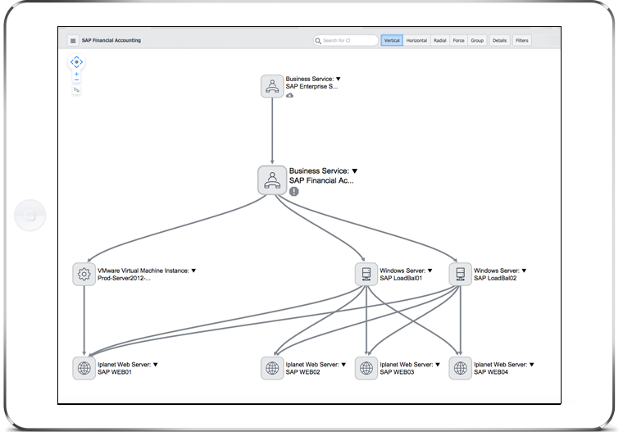
Task: Open dropdown arrow for VMware Virtual Machine Instance
Action: pos(193,271)
